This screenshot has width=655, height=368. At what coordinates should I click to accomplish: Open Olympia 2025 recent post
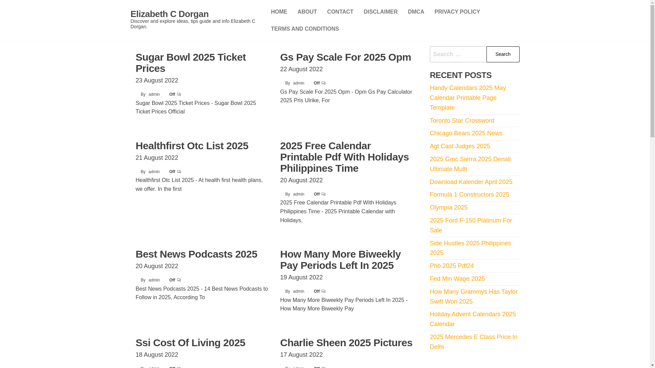click(449, 208)
